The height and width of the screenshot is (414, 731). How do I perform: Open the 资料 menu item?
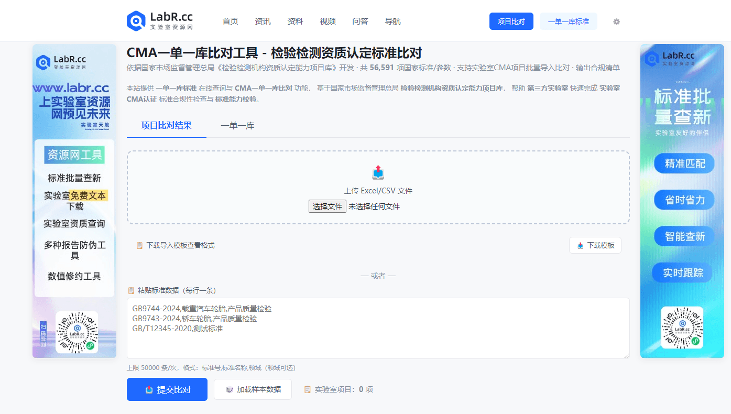(295, 21)
